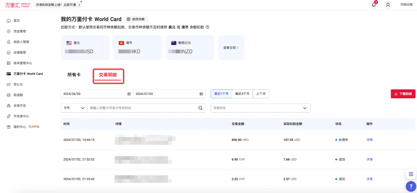
Task: Click the search magnifier in card number field
Action: [200, 108]
